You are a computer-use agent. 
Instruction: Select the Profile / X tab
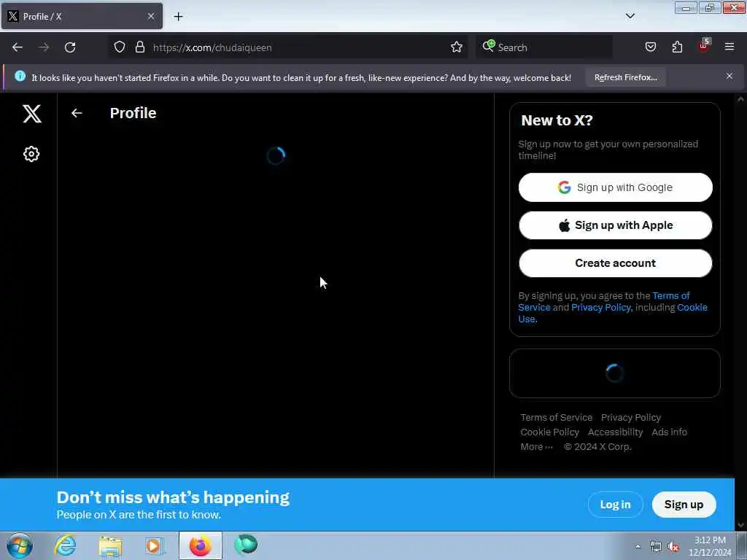click(x=82, y=16)
